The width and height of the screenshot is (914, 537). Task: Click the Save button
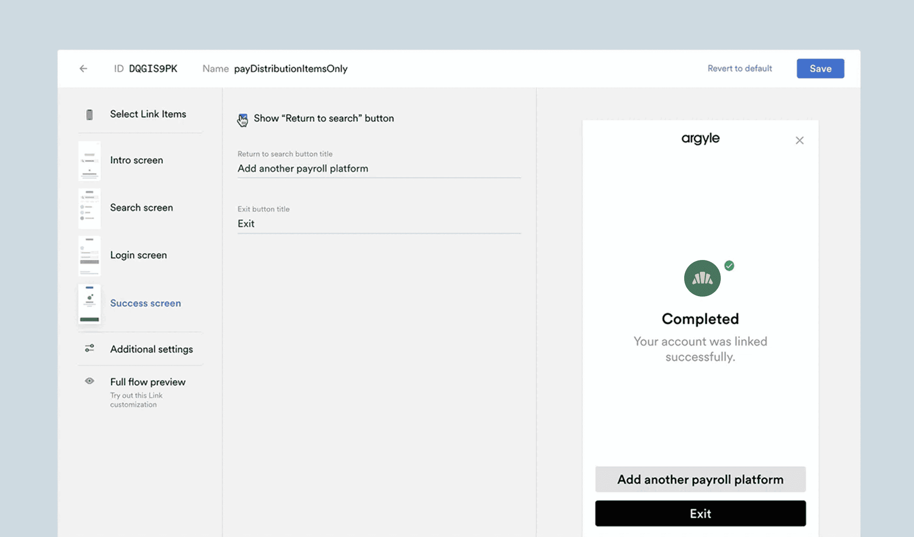(820, 68)
